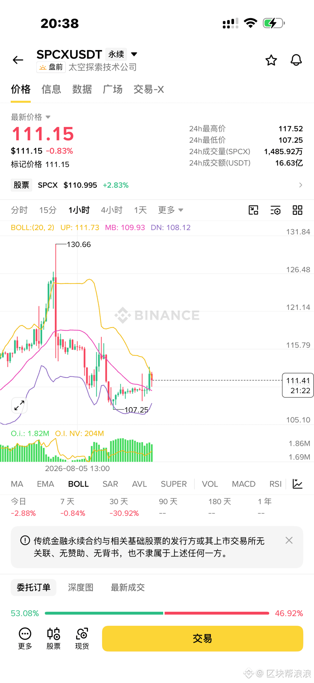Screen dimensions: 314x683
Task: Open the info icon in disclaimer banner
Action: pos(25,540)
